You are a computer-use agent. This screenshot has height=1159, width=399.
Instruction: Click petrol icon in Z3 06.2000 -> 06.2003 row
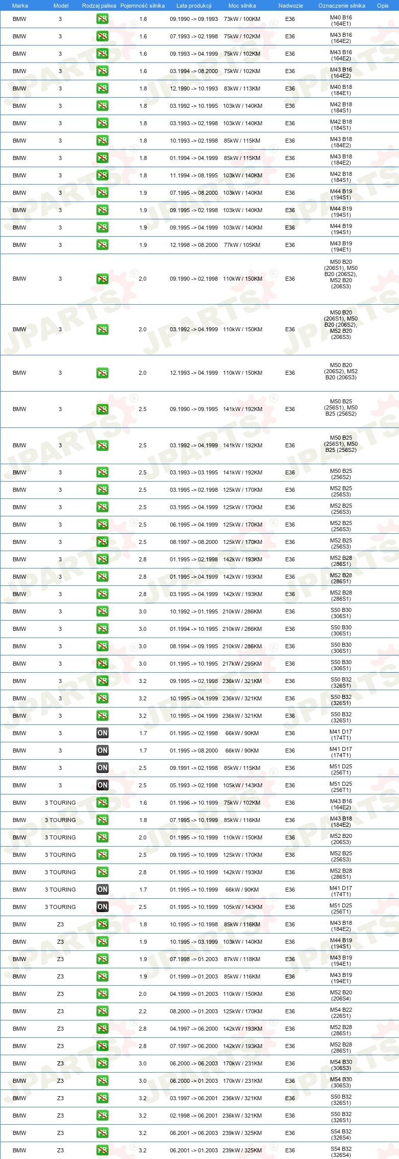pyautogui.click(x=102, y=1063)
